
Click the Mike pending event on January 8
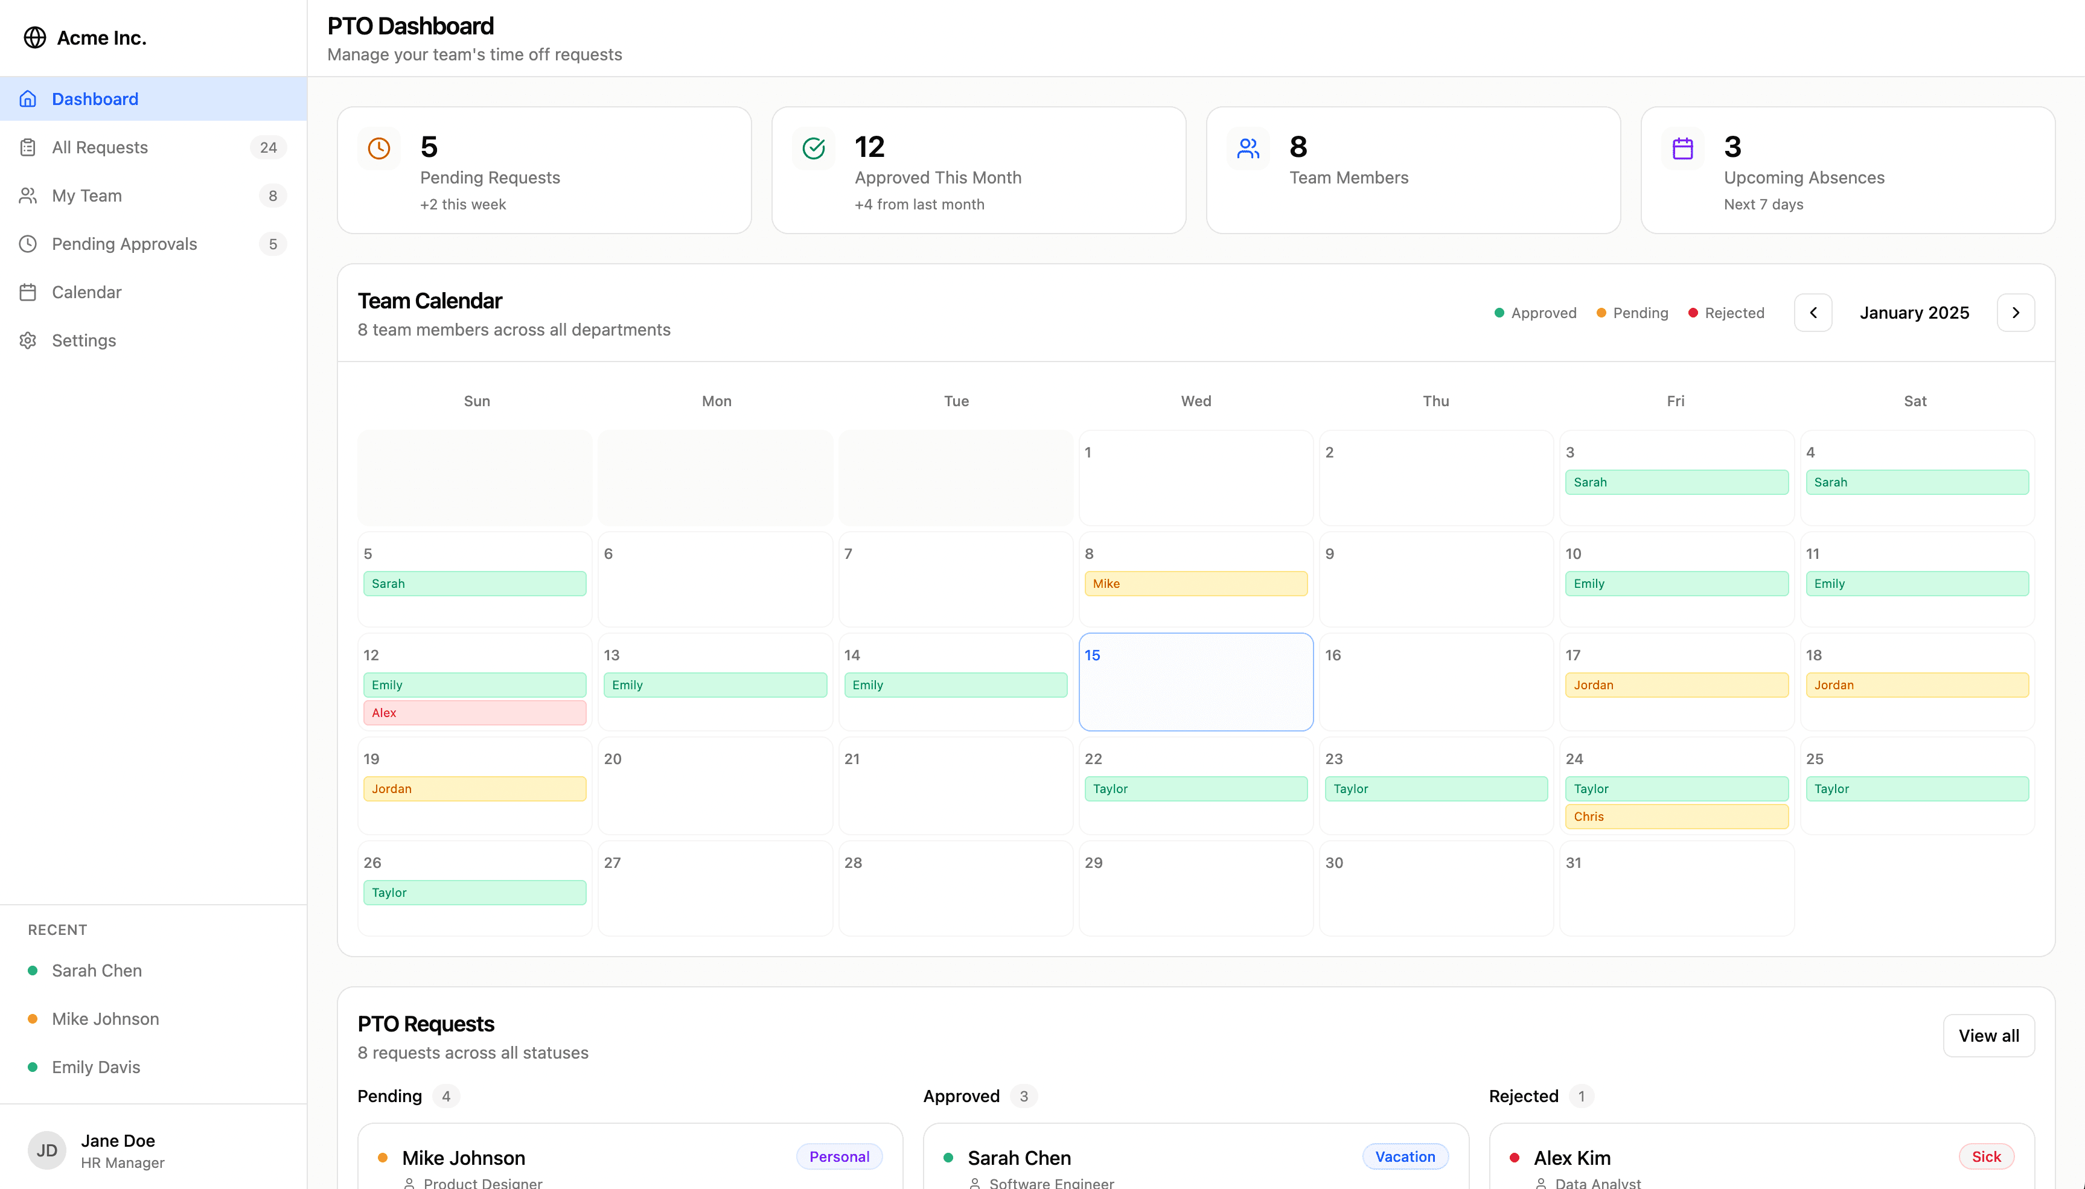pos(1196,583)
